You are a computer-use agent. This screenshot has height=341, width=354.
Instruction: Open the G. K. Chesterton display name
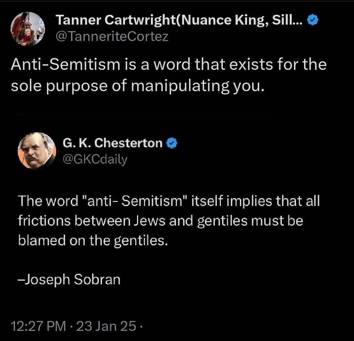click(x=112, y=143)
